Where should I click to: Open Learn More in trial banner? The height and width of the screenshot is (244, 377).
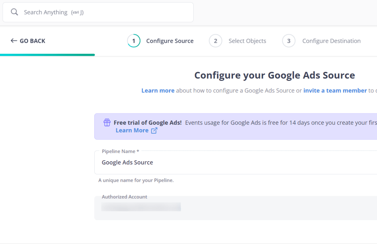[x=132, y=130]
